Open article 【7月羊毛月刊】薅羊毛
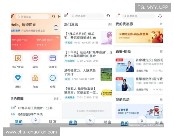174x139 pixels. point(80,36)
